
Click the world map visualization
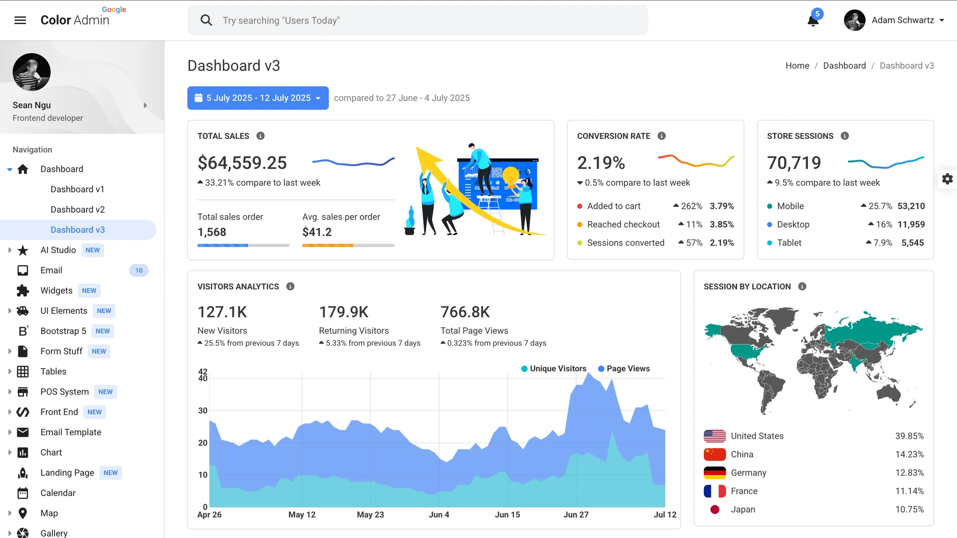pos(813,362)
